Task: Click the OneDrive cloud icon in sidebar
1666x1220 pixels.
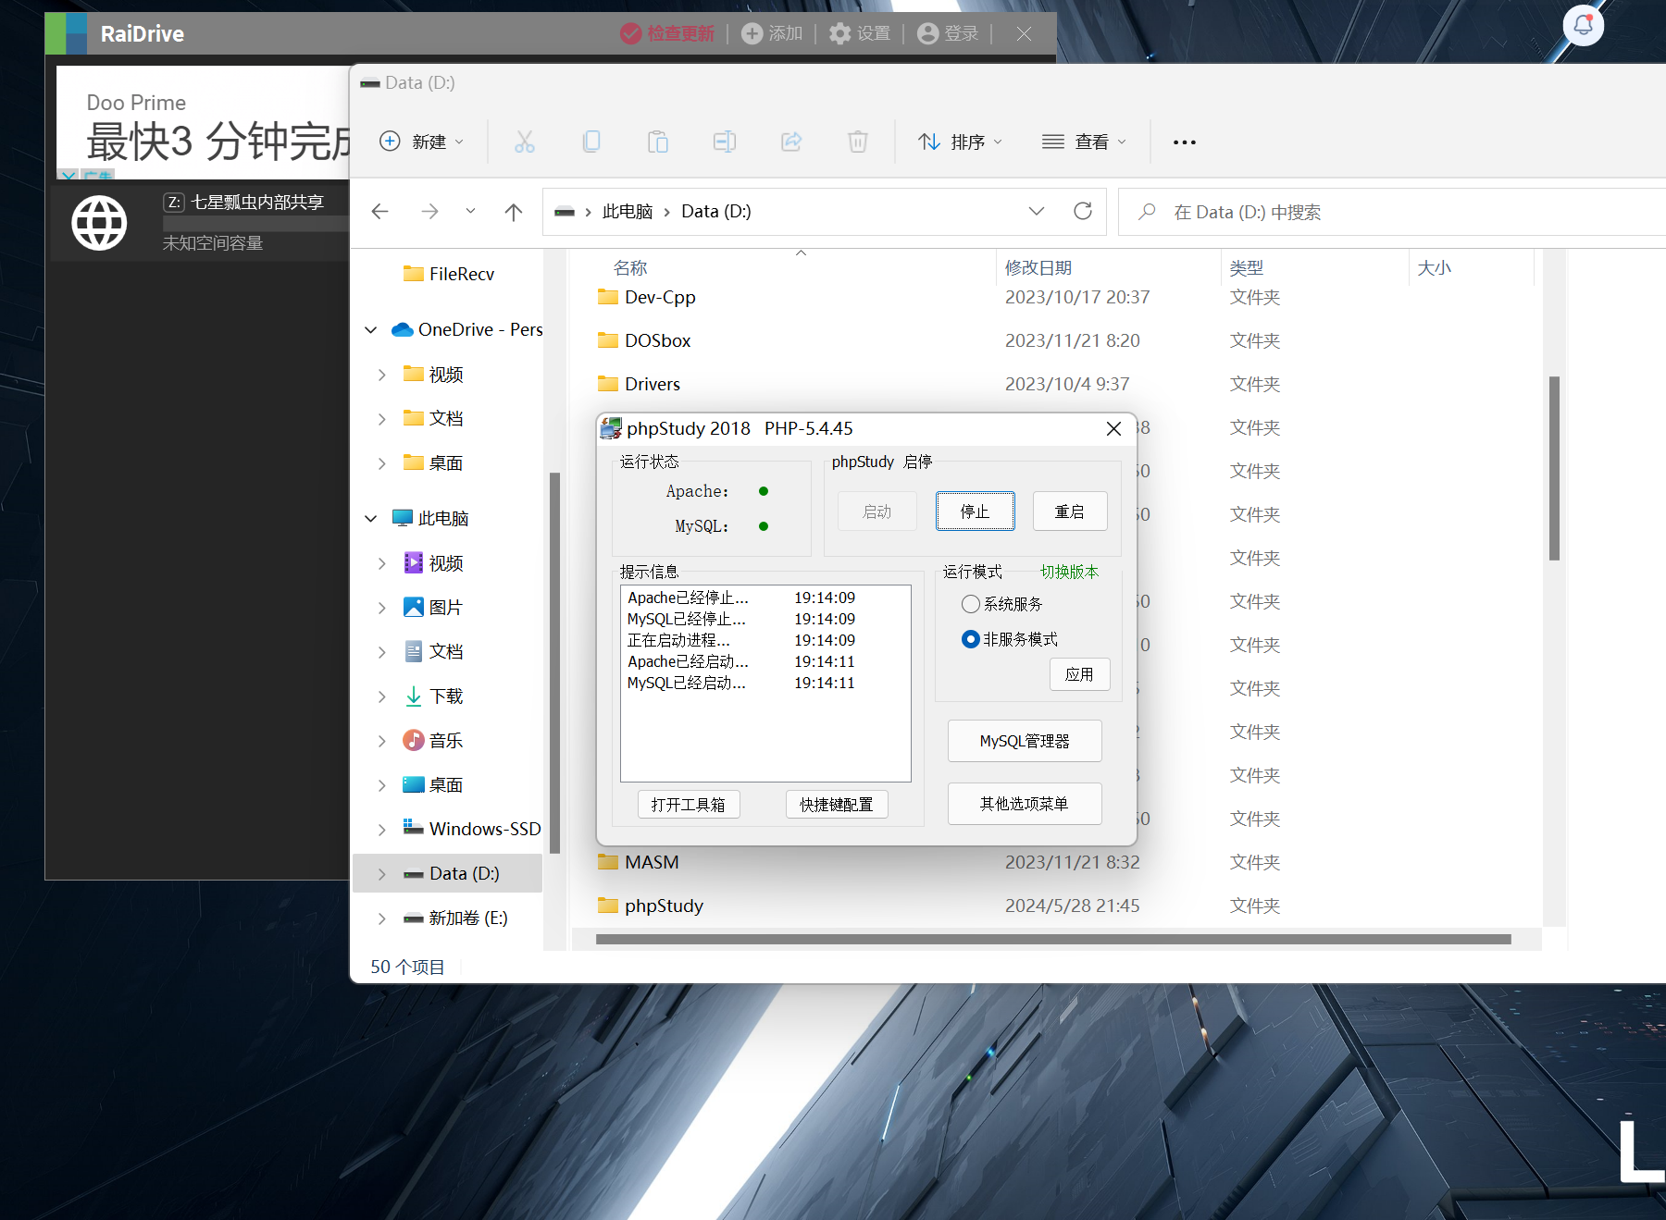Action: coord(403,329)
